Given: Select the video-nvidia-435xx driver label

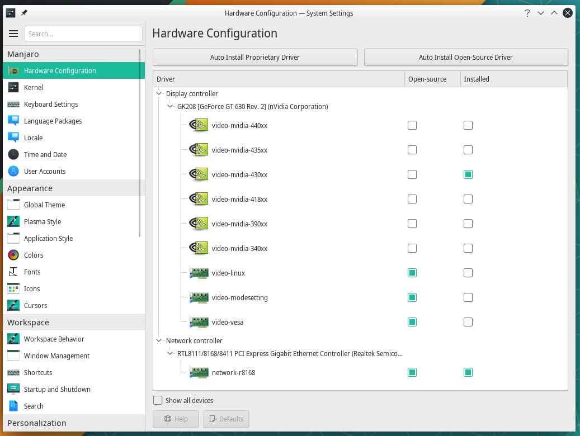Looking at the screenshot, I should [239, 150].
